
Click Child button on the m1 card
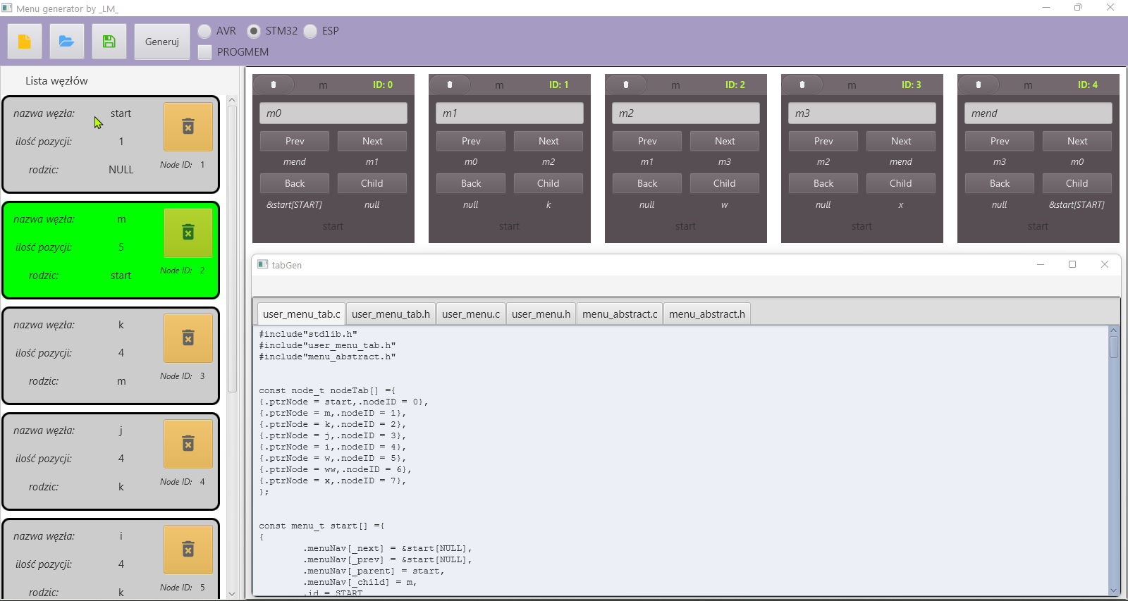pyautogui.click(x=548, y=183)
